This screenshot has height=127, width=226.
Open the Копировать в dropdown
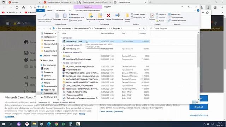[100, 21]
